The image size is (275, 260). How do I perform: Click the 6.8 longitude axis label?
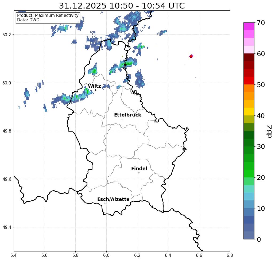point(230,255)
